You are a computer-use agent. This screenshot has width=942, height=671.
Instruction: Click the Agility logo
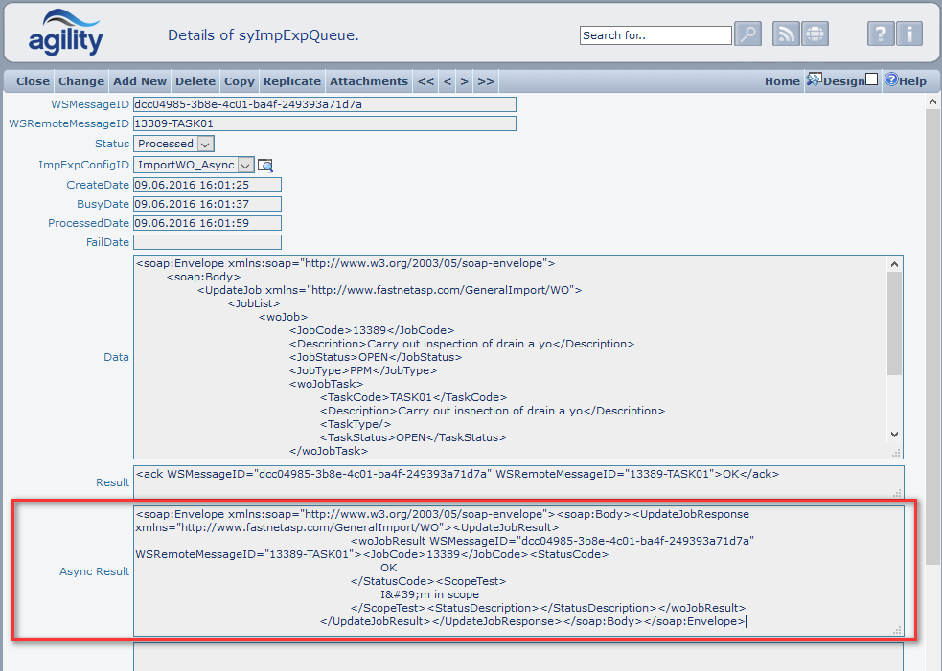pyautogui.click(x=65, y=34)
